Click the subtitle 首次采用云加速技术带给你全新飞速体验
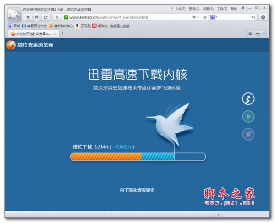This screenshot has width=275, height=223. coord(138,88)
